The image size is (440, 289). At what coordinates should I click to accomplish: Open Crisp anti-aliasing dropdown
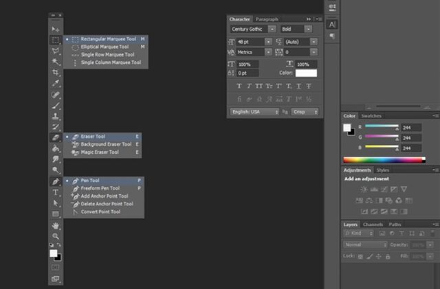(x=305, y=112)
